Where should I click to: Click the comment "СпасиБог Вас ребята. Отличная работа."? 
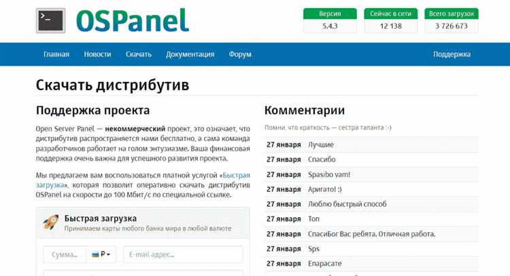[371, 234]
